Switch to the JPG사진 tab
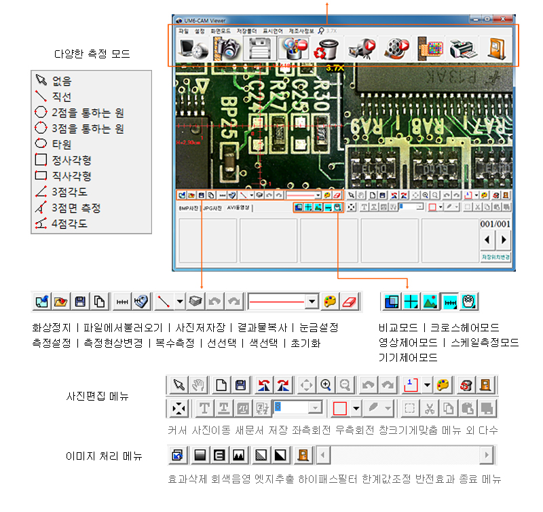 coord(212,208)
